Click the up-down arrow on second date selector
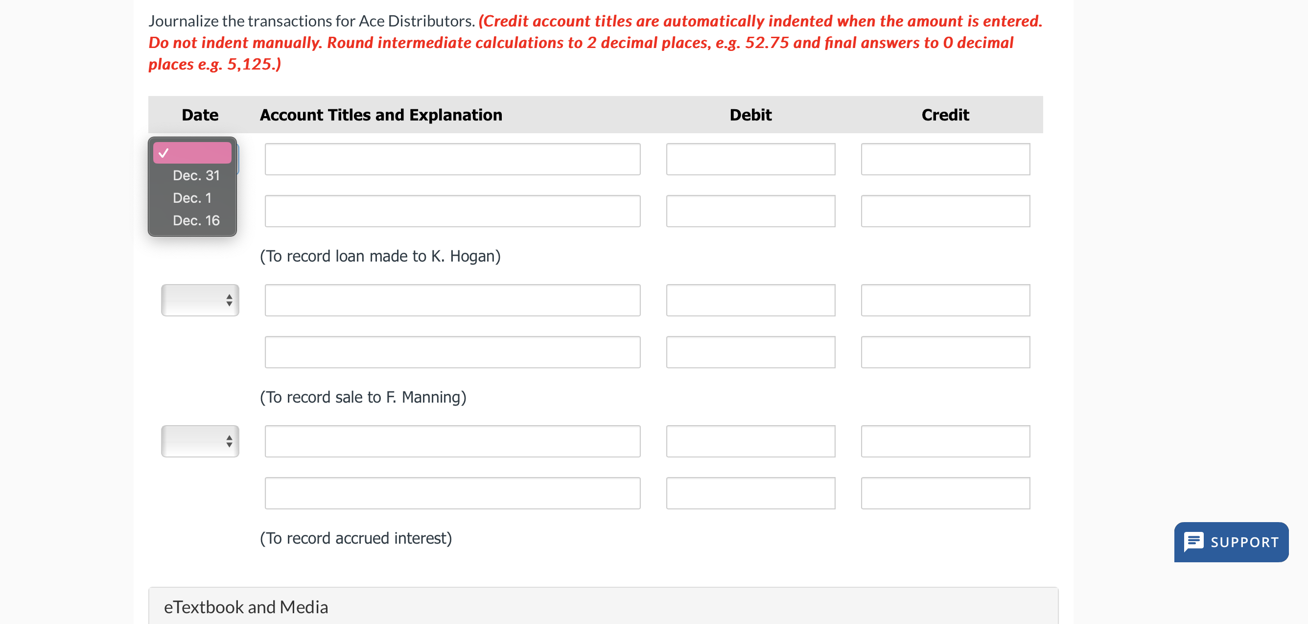1308x624 pixels. click(x=229, y=300)
